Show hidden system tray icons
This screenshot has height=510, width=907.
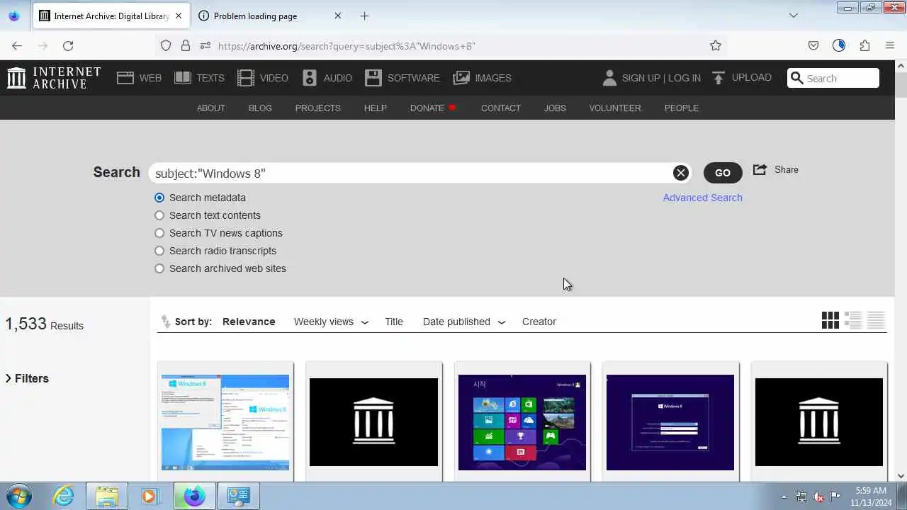tap(784, 497)
